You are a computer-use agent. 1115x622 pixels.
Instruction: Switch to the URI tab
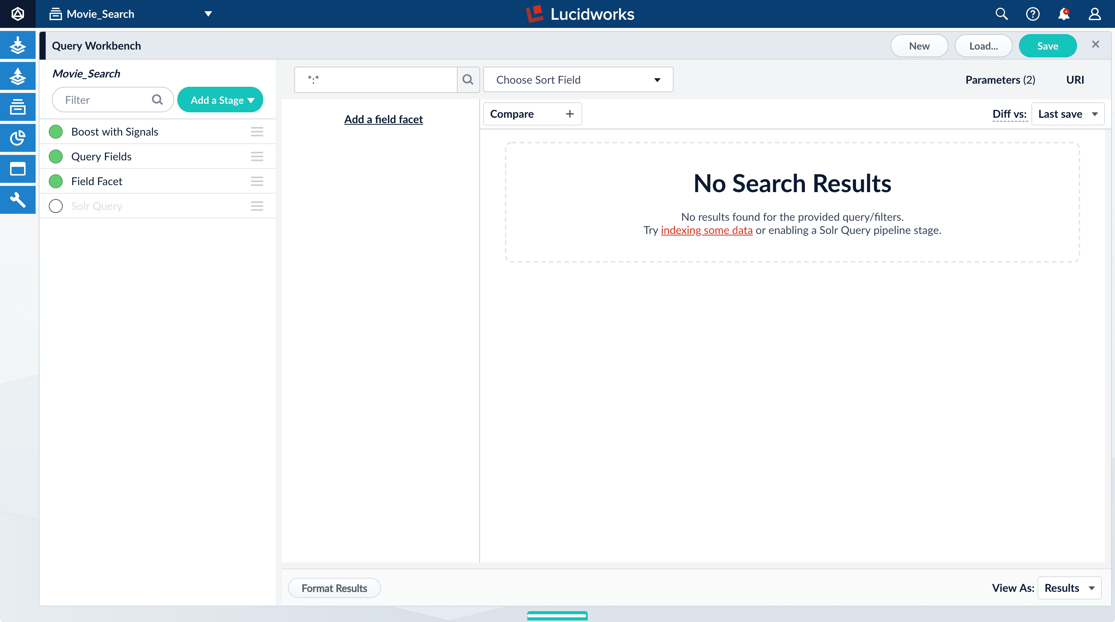[1075, 80]
